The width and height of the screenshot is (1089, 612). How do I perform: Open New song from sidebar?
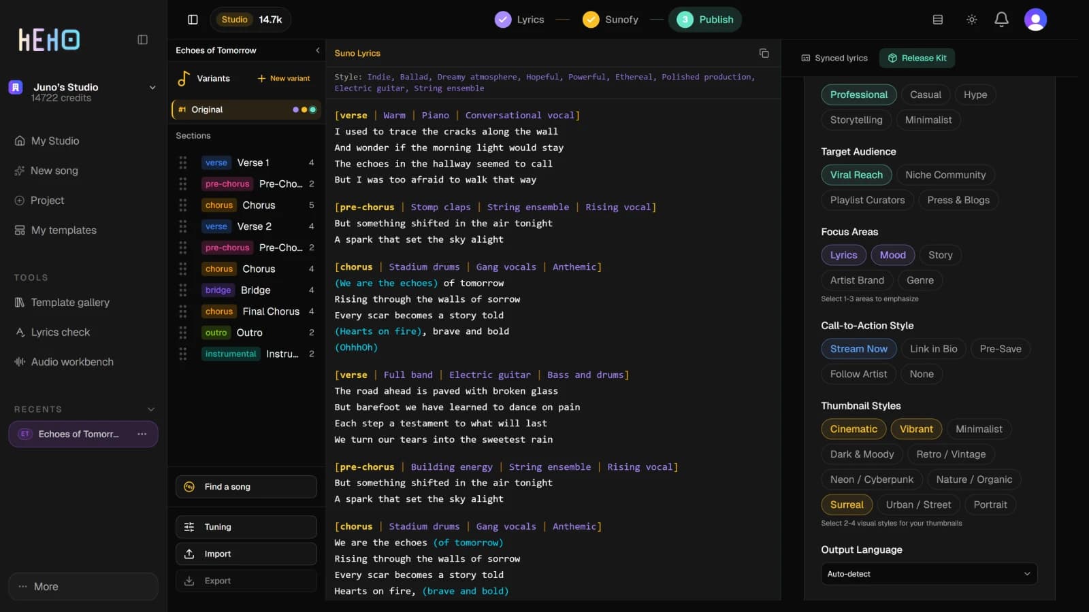(46, 171)
